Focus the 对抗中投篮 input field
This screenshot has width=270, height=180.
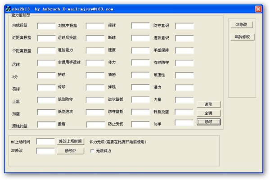(95, 26)
